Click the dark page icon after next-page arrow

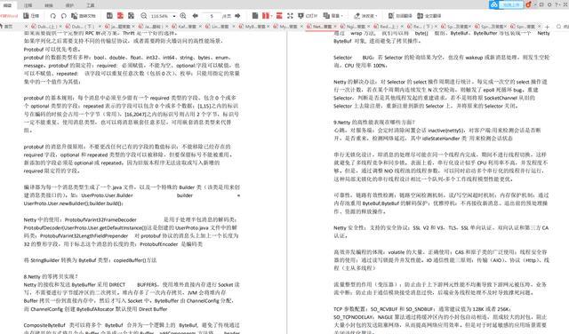[255, 16]
